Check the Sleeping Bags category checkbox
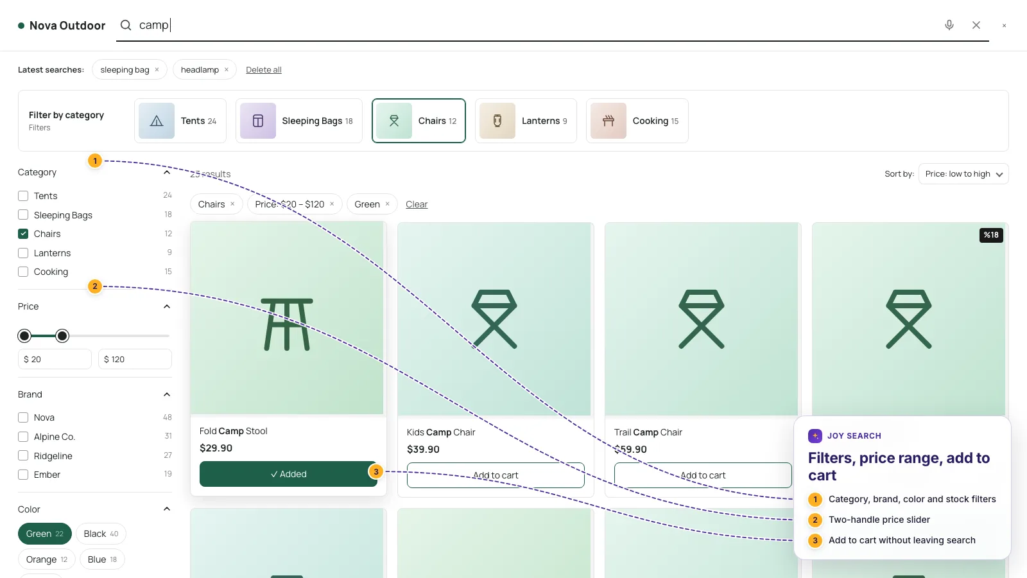This screenshot has height=578, width=1027. (x=23, y=215)
